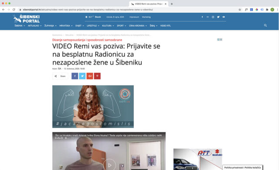Open the site's Instagram icon in header

coord(213,17)
